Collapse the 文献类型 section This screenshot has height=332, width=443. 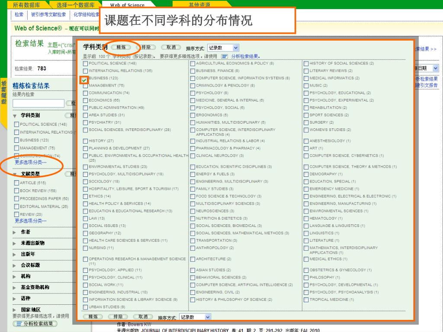click(14, 174)
